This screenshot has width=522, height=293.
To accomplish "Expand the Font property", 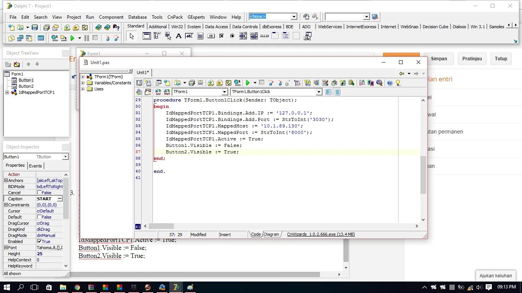I will click(6, 248).
